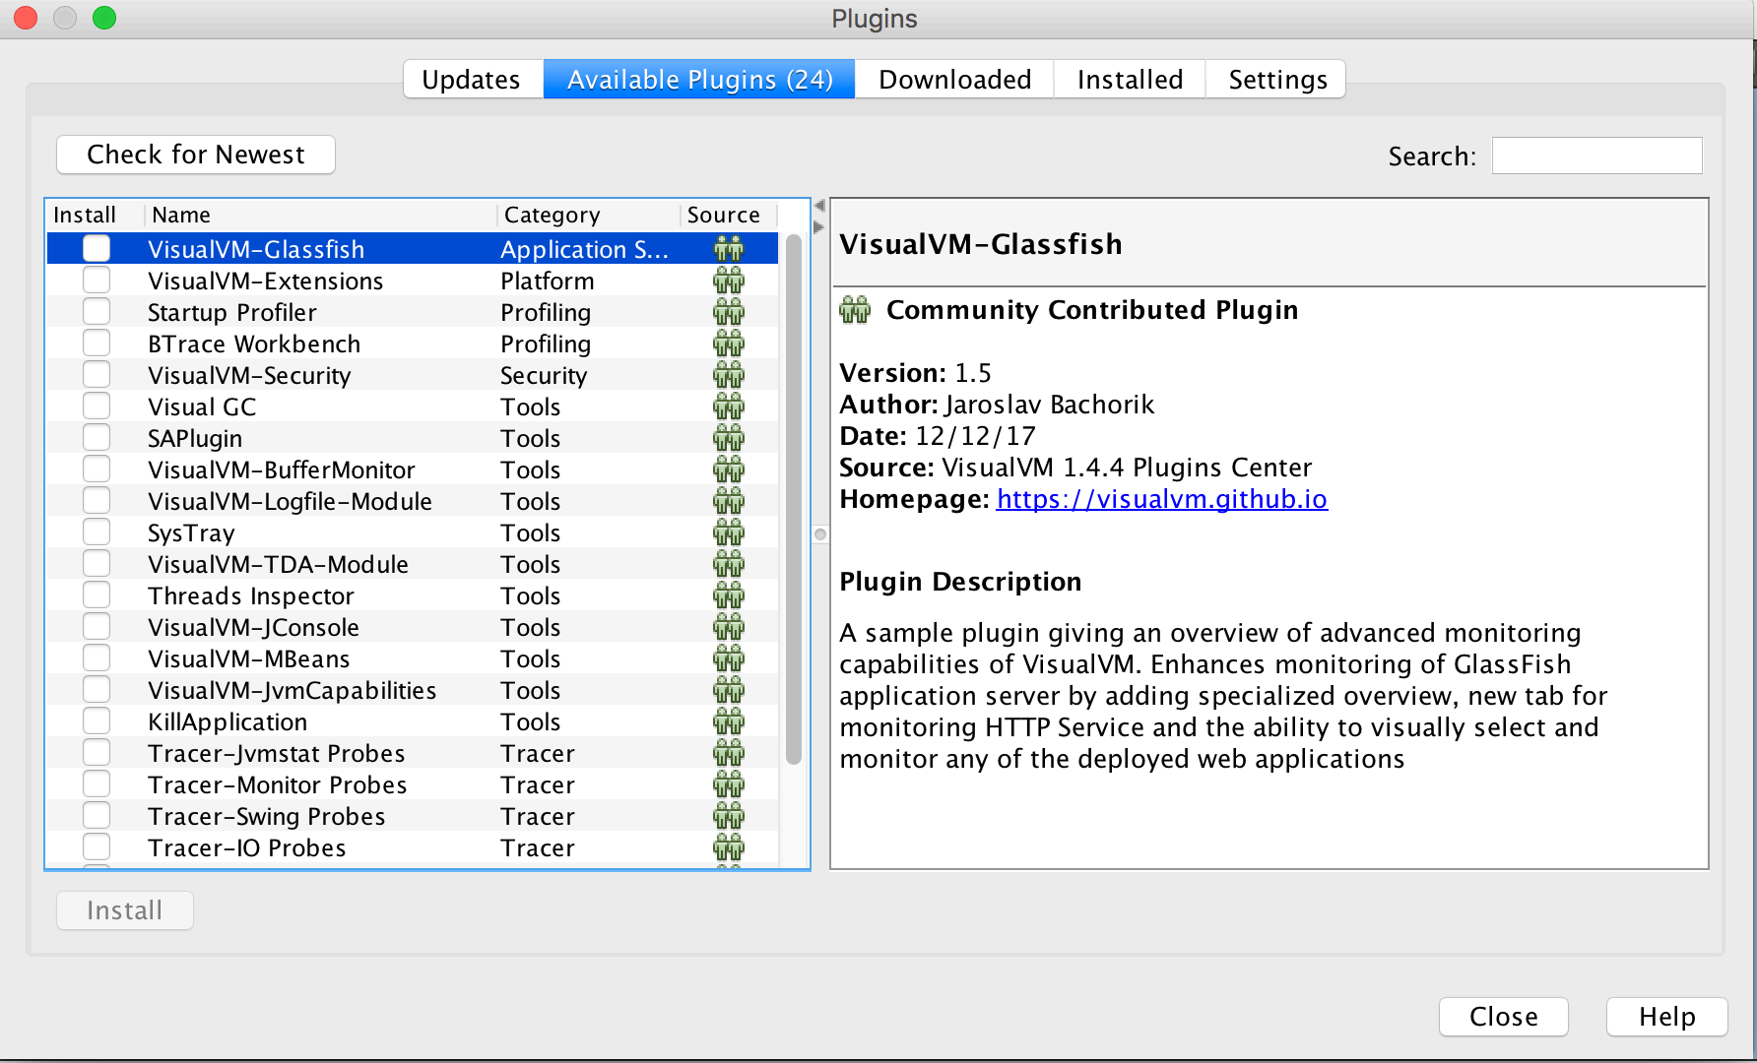The image size is (1757, 1063).
Task: Collapse the split pane with the left arrow
Action: (x=819, y=206)
